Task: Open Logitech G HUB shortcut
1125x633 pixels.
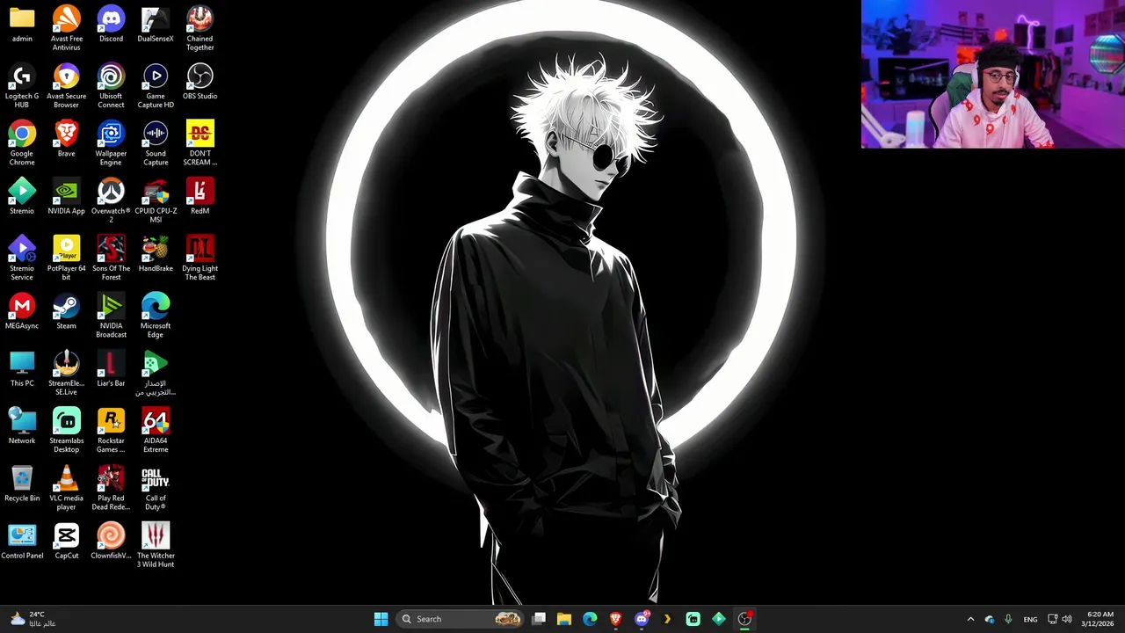Action: pos(22,85)
